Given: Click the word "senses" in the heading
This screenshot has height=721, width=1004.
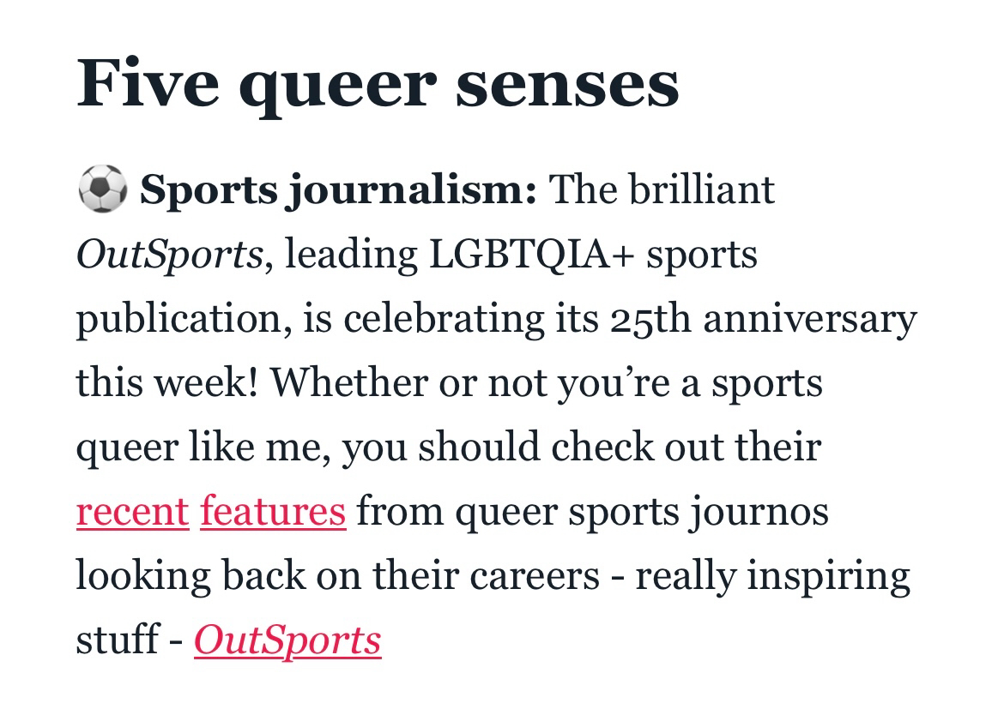Looking at the screenshot, I should (567, 83).
